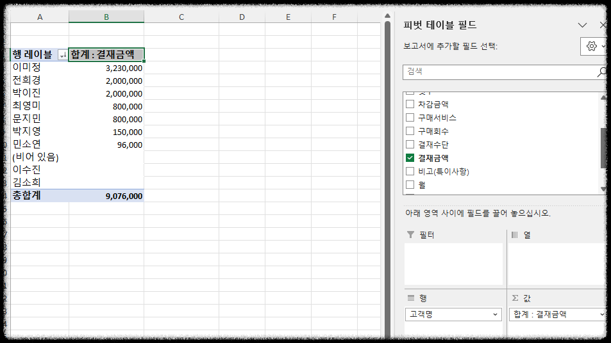Click inside the 열 drop area
Image resolution: width=611 pixels, height=343 pixels.
coord(557,264)
